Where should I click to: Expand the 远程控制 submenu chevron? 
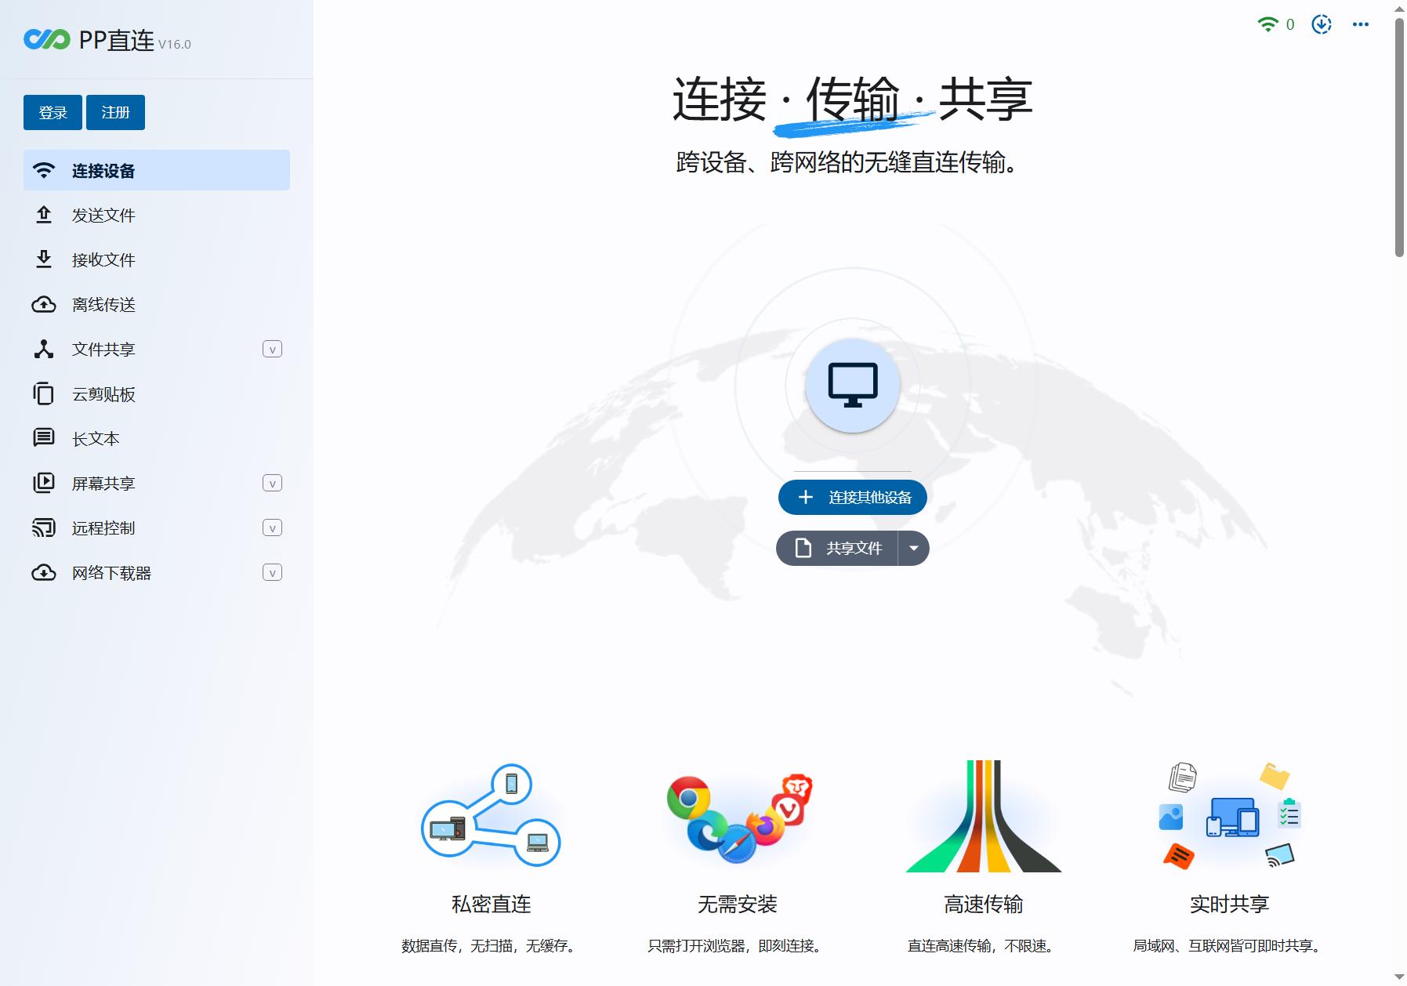(272, 528)
